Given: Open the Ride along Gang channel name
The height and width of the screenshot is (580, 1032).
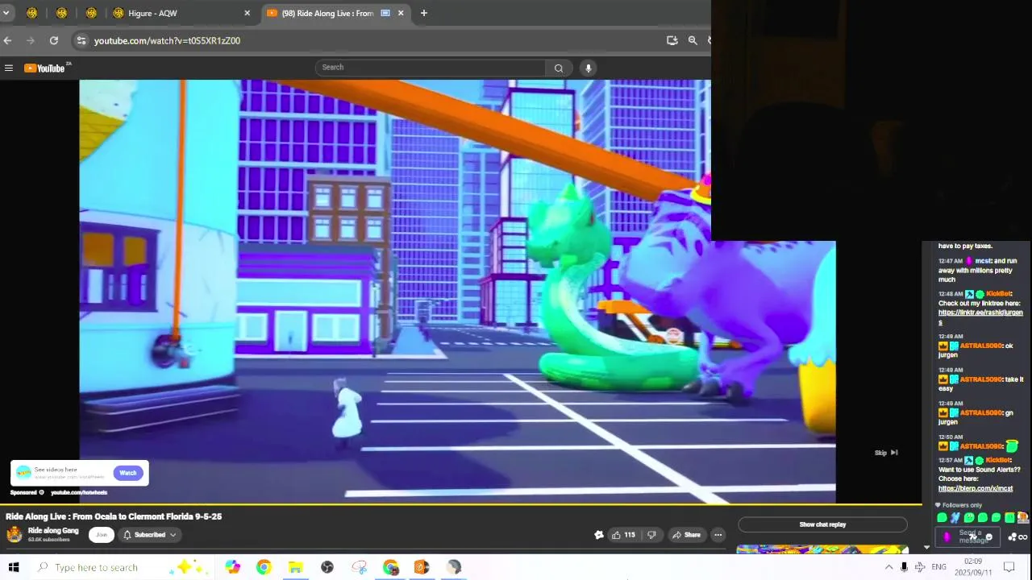Looking at the screenshot, I should tap(53, 531).
